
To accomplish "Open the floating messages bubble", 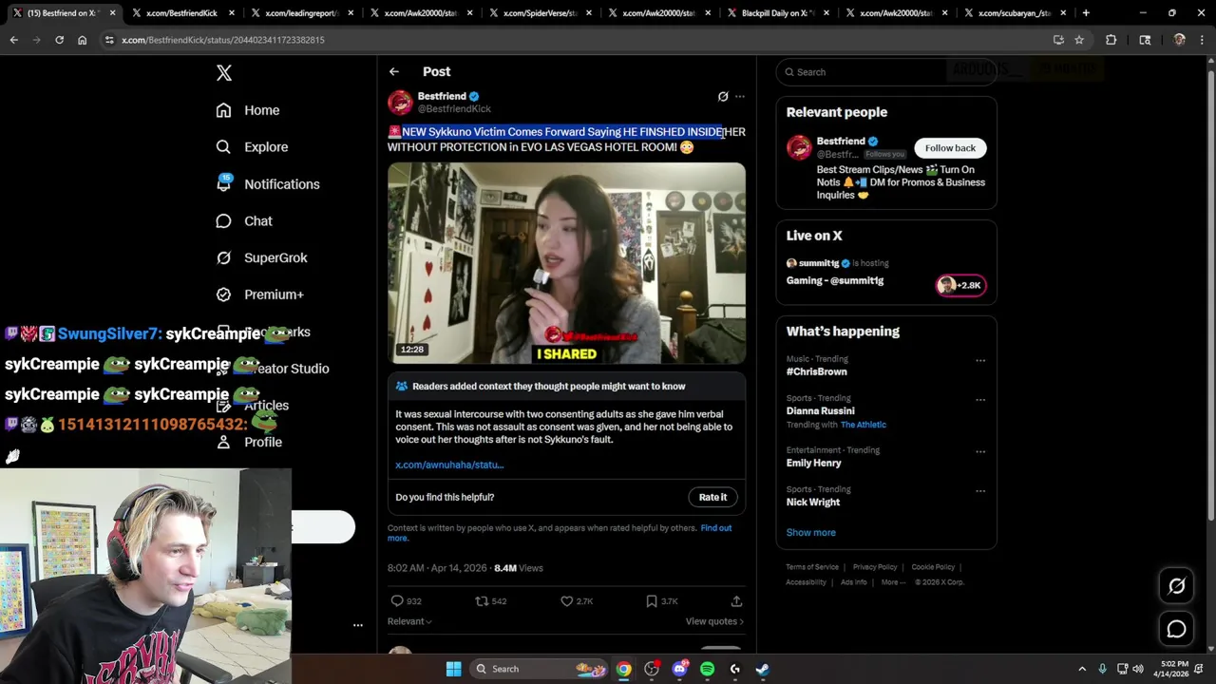I will [1176, 629].
